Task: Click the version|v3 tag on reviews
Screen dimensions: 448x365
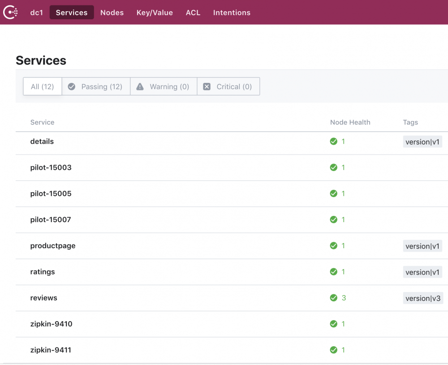Action: pyautogui.click(x=423, y=298)
